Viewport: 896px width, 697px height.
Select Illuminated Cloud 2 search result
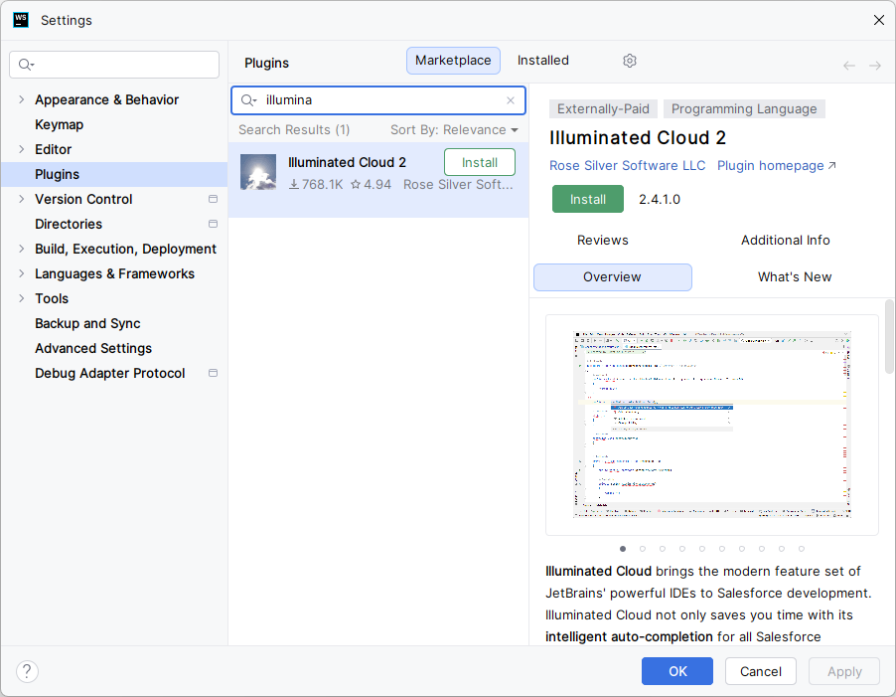pos(378,180)
